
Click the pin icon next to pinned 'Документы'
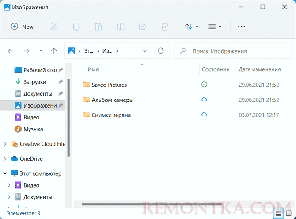(61, 93)
